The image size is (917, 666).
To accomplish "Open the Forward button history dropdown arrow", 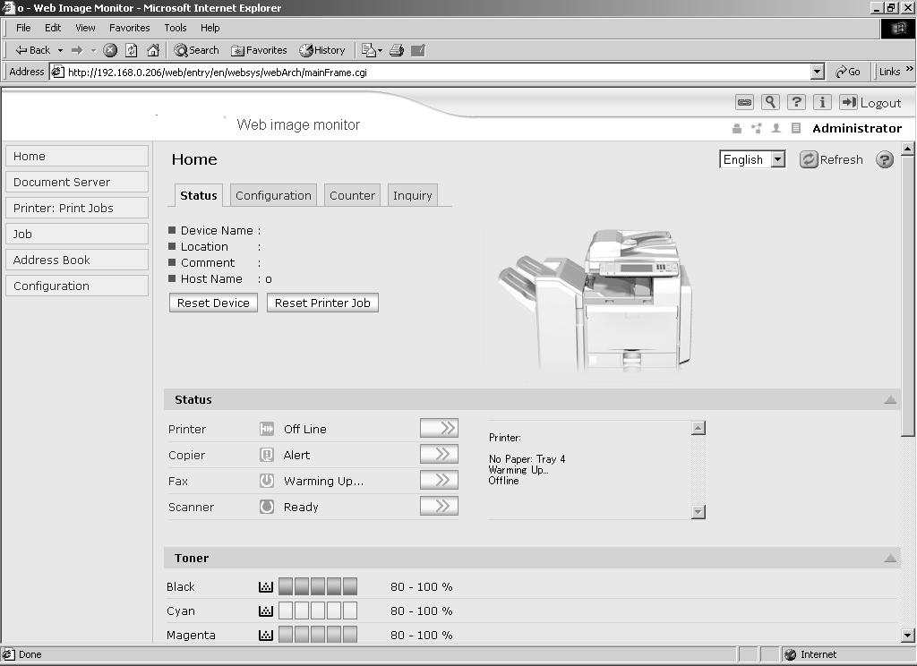I will 93,50.
